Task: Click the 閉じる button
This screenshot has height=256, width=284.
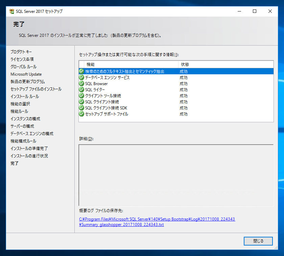Action: click(258, 241)
